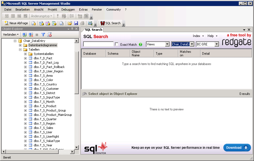254x161 pixels.
Task: Sort by the Object Name column header
Action: pyautogui.click(x=142, y=54)
